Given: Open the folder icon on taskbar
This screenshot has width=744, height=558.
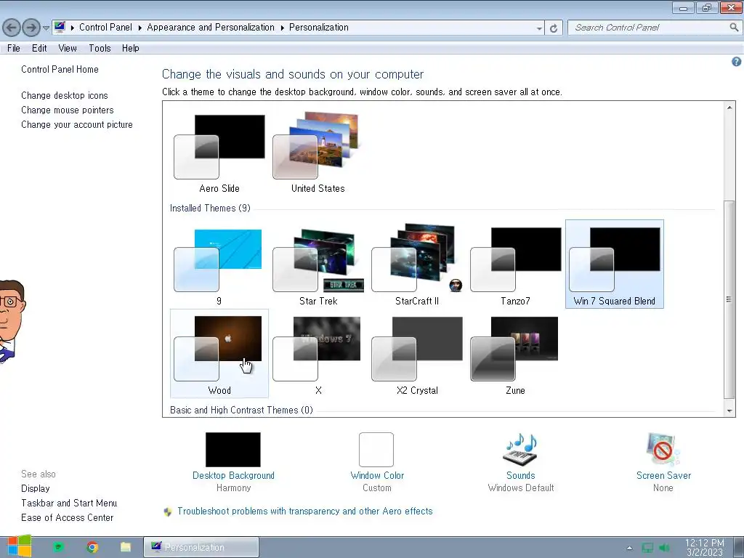Looking at the screenshot, I should point(126,547).
